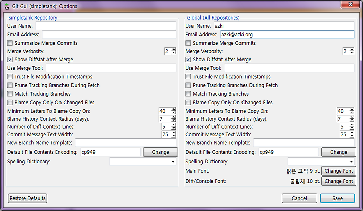
Task: Change repository Default File Contents Encoding
Action: [x=161, y=152]
